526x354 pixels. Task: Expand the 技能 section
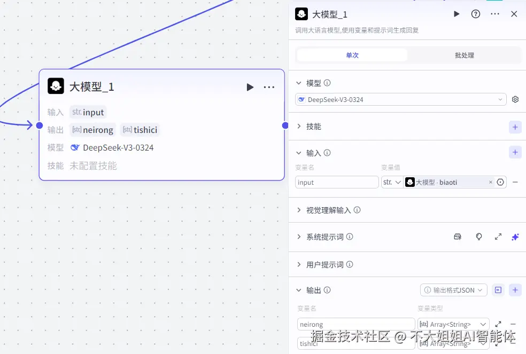click(299, 127)
